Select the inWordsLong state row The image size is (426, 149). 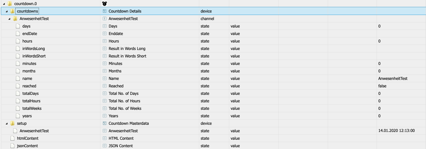213,48
